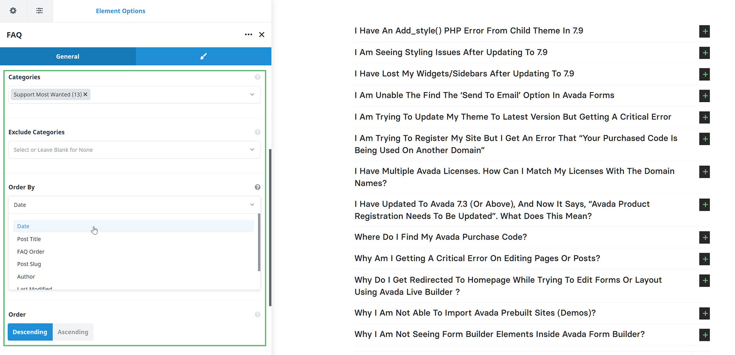Image resolution: width=735 pixels, height=355 pixels.
Task: Expand FAQ about Redirected To Homepage
Action: pos(704,281)
